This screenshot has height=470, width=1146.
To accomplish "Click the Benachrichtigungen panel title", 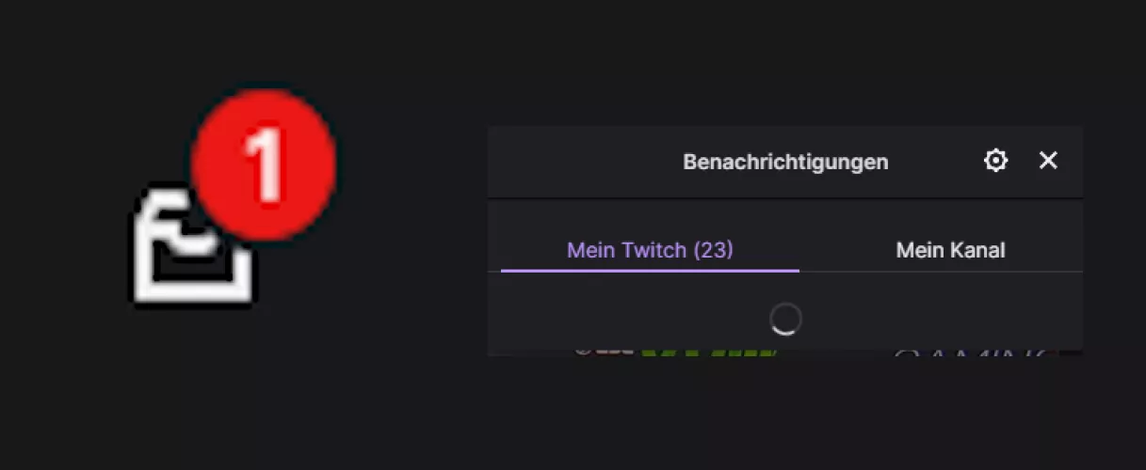I will (785, 162).
